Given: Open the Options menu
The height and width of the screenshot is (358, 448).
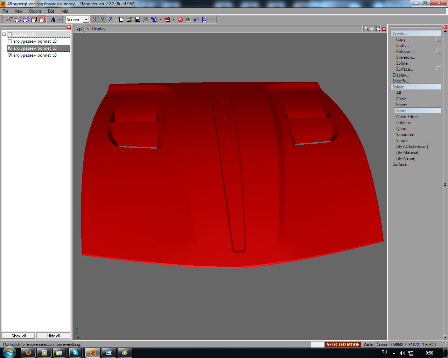Looking at the screenshot, I should [x=35, y=11].
